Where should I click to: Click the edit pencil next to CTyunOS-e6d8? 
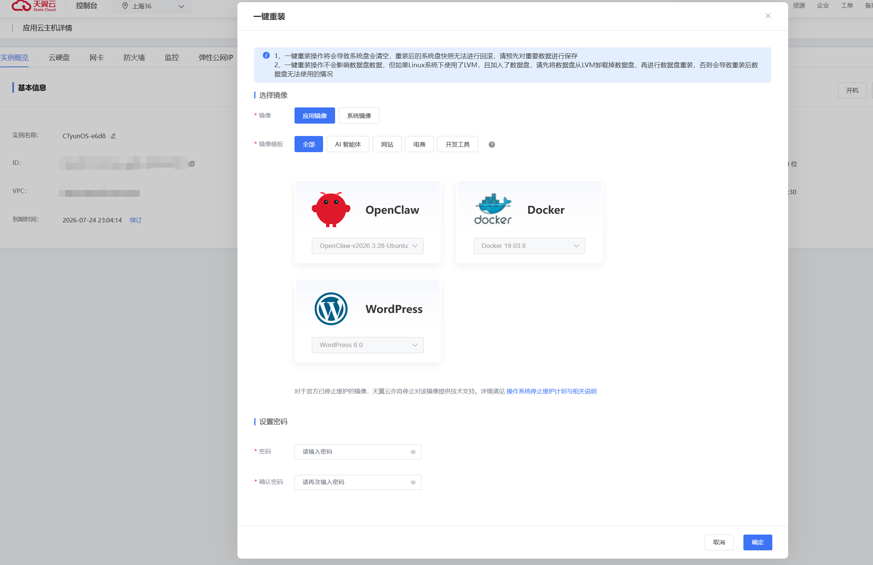[113, 136]
